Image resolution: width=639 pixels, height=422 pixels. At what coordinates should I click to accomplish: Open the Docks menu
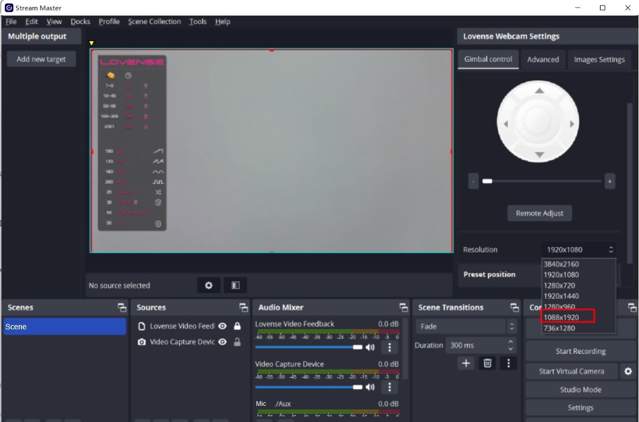tap(80, 21)
